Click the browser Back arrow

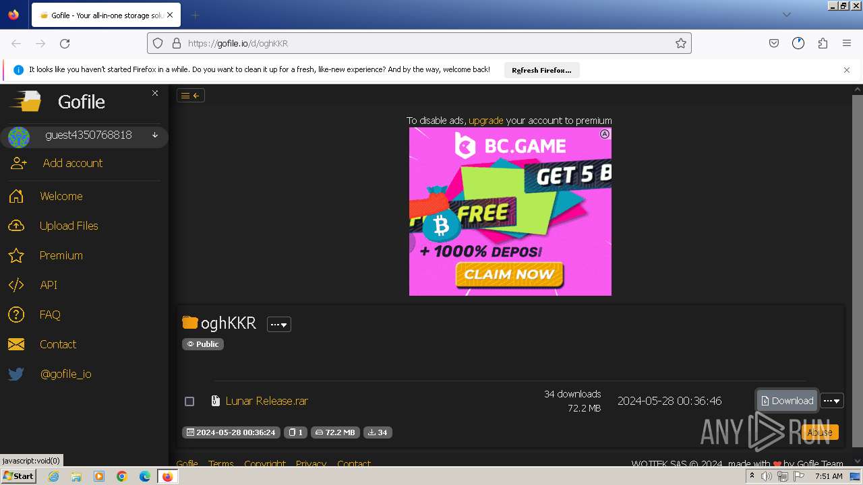[x=16, y=43]
